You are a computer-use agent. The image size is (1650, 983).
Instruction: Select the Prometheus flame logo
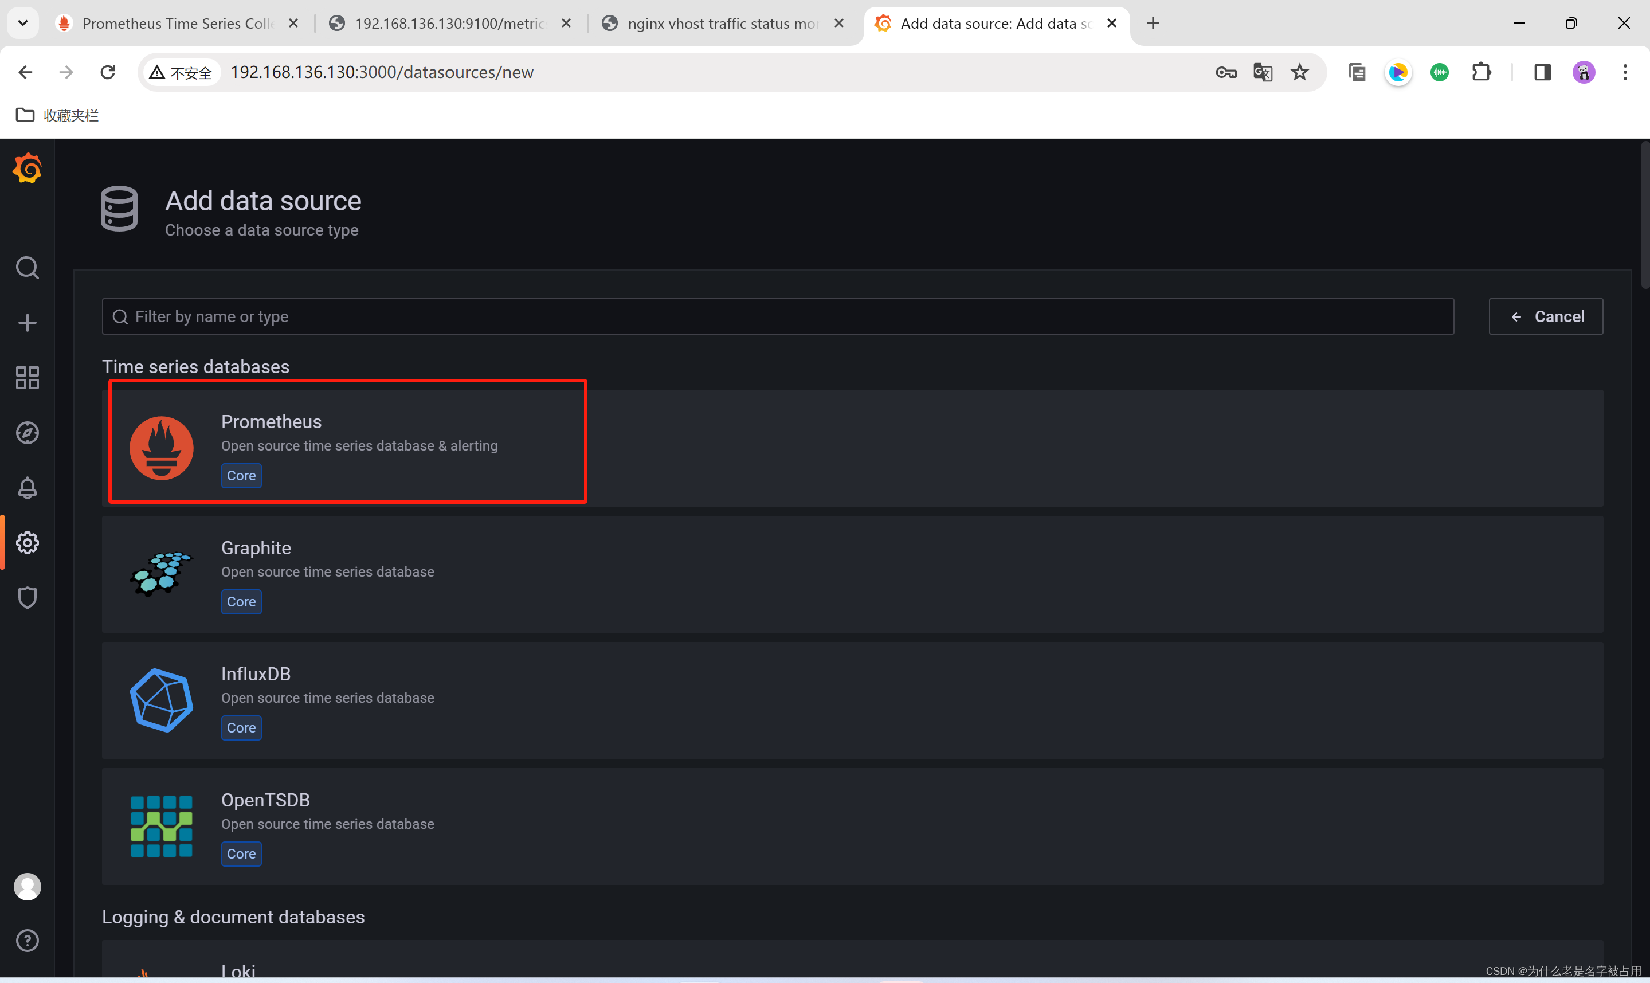tap(162, 448)
